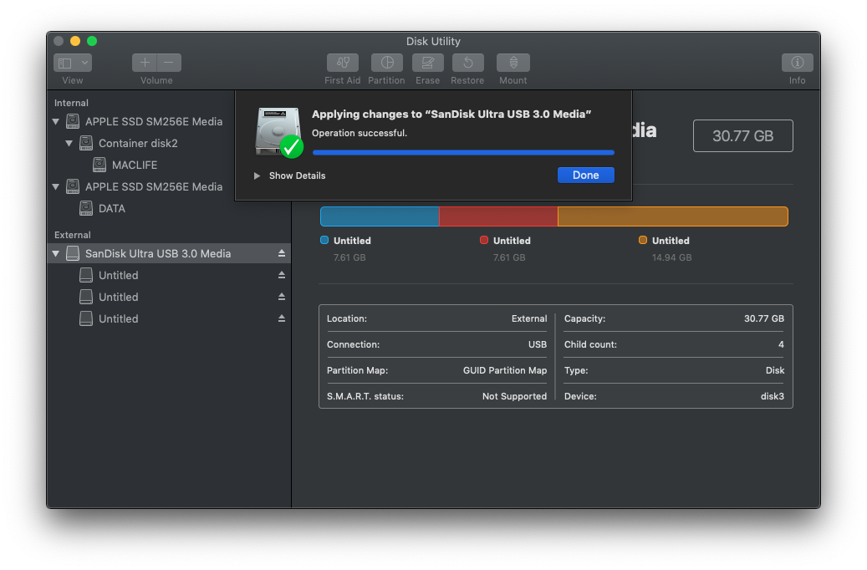Click the add Volume plus icon
The width and height of the screenshot is (867, 570).
145,62
